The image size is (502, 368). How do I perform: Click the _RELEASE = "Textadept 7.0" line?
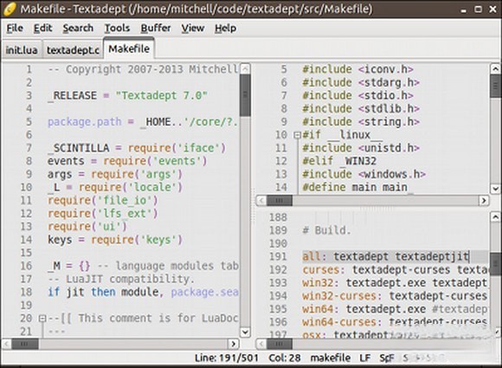click(127, 95)
